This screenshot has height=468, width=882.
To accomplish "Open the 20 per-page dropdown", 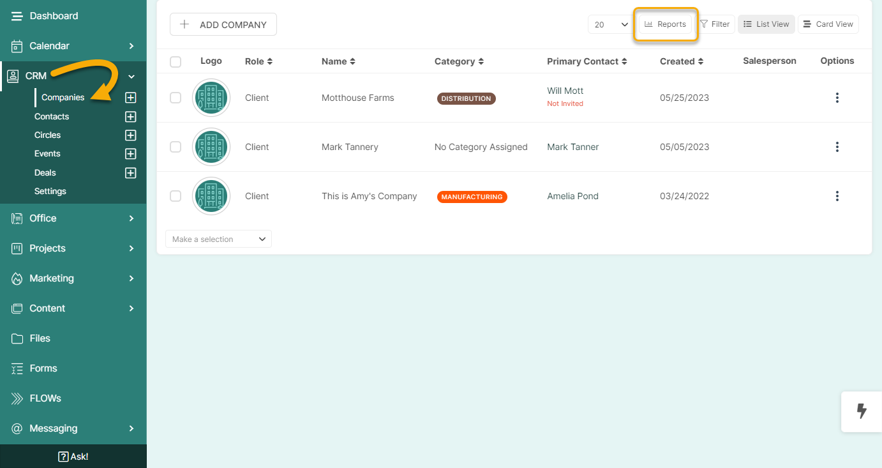I will 611,24.
